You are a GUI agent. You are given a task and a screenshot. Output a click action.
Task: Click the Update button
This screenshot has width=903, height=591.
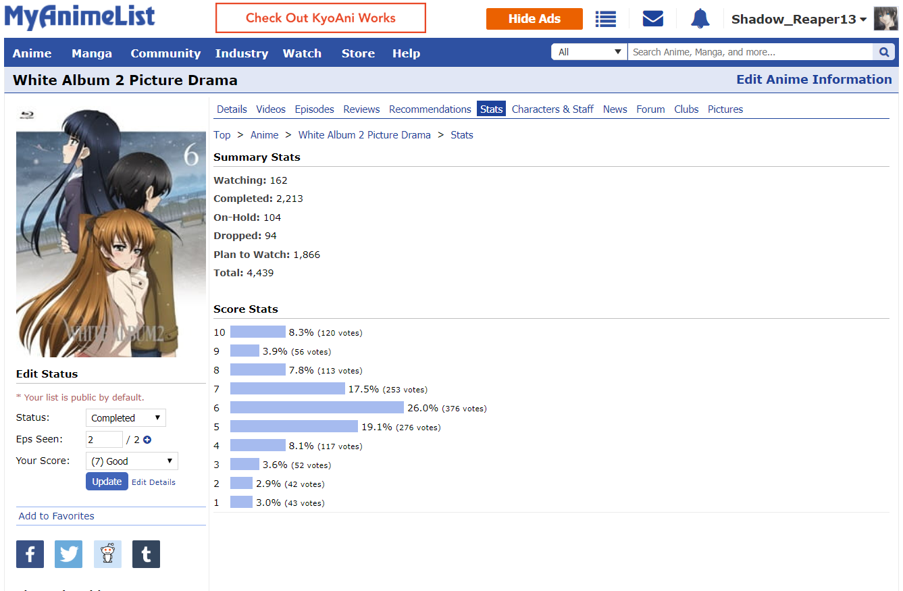107,482
